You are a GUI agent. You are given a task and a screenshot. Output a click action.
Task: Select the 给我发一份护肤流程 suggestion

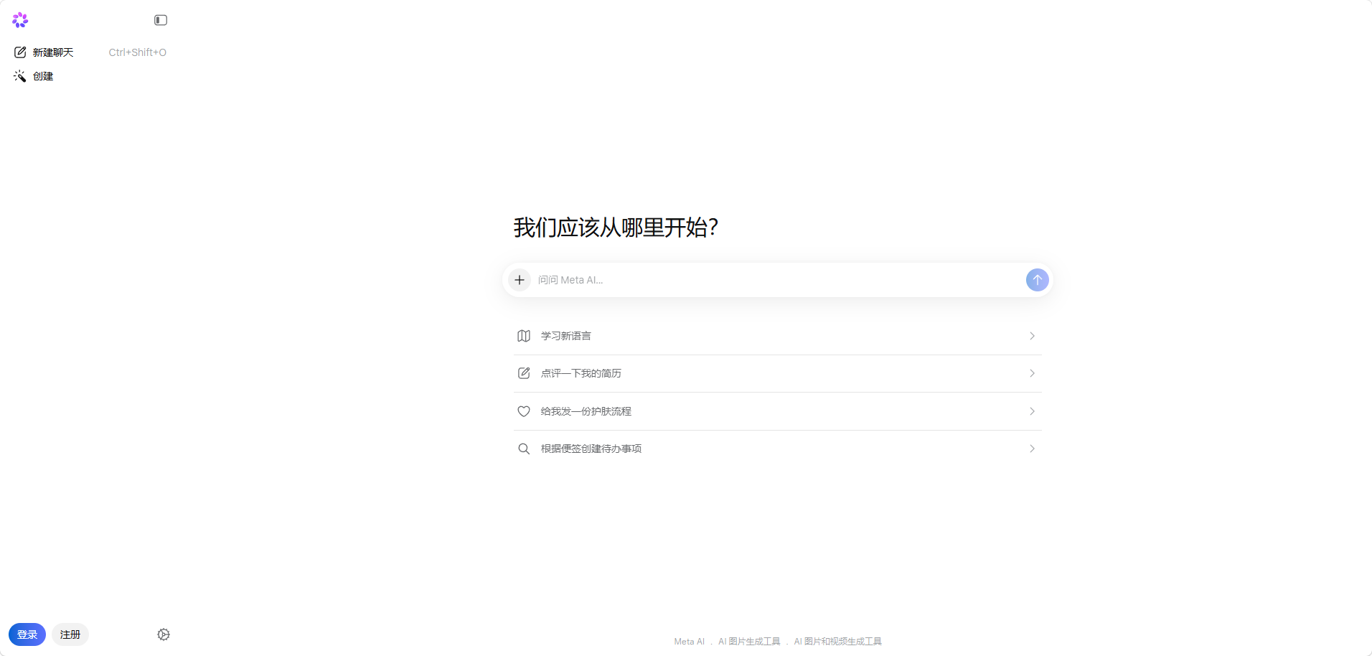click(778, 411)
